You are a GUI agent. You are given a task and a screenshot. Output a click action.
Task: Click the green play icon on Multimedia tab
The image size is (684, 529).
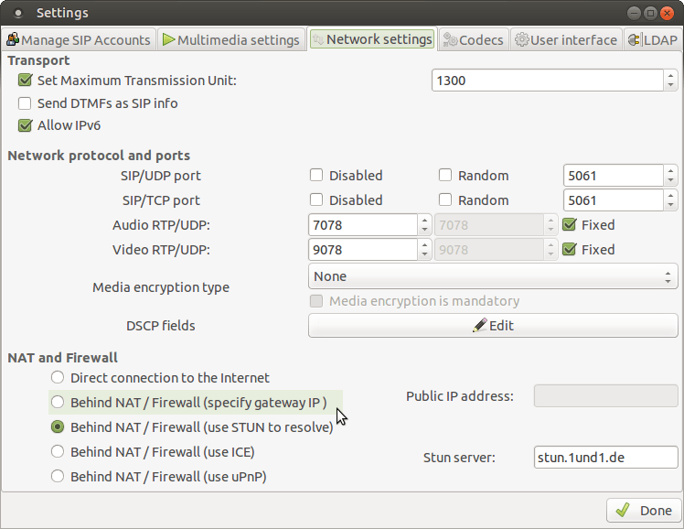click(169, 39)
